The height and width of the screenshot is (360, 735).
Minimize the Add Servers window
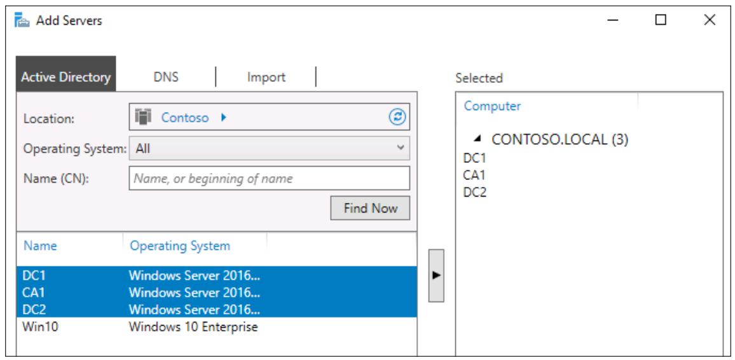[x=613, y=20]
